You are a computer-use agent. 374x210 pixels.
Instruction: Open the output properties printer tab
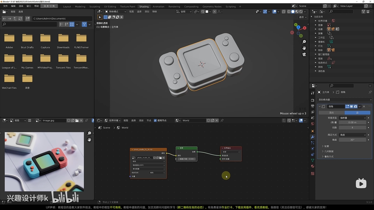click(312, 106)
